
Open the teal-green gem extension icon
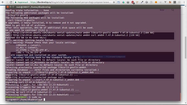(x=123, y=2)
